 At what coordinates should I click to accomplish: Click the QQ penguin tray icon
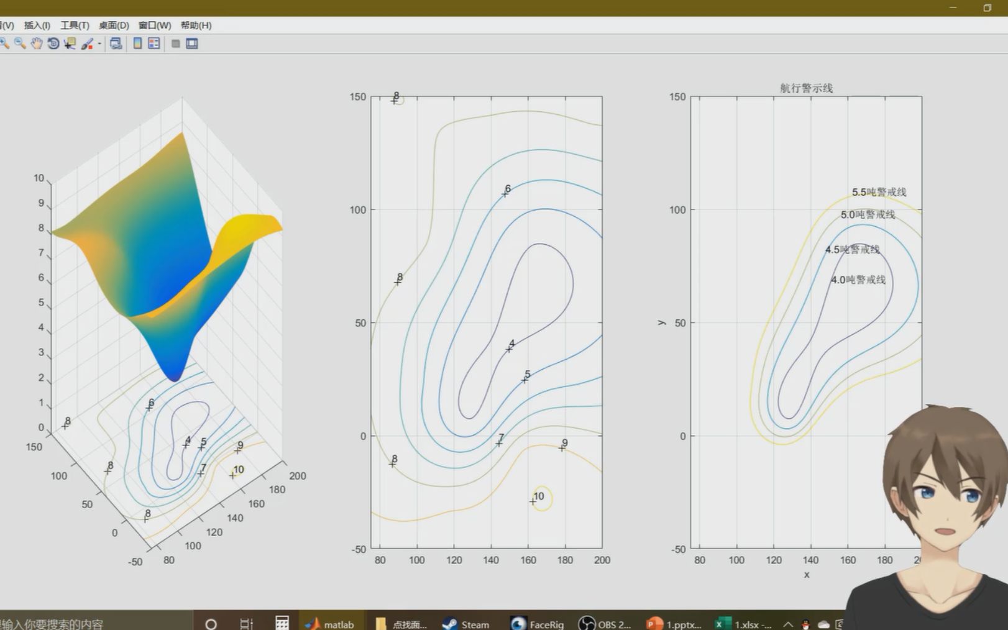(x=806, y=624)
